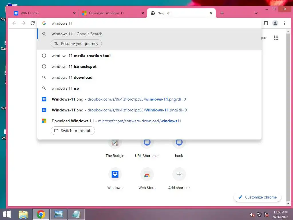Viewport: 293px width, 220px height.
Task: Reload the page with the refresh icon
Action: tap(33, 23)
